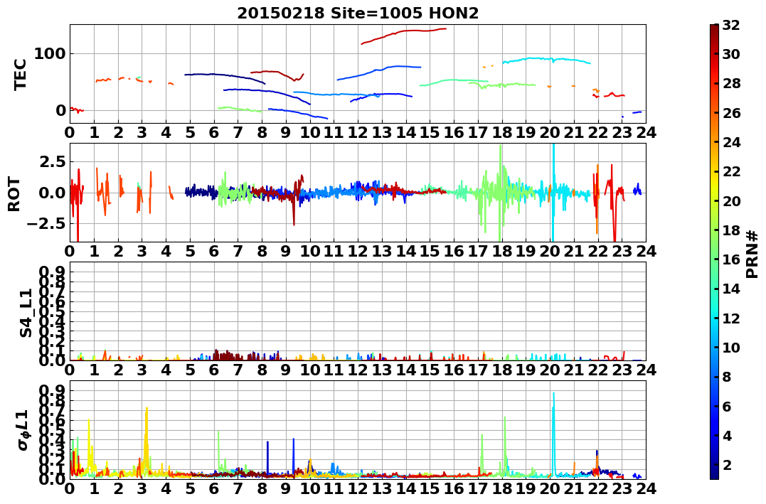
Task: Click colorbar tick label "8"
Action: coord(727,377)
